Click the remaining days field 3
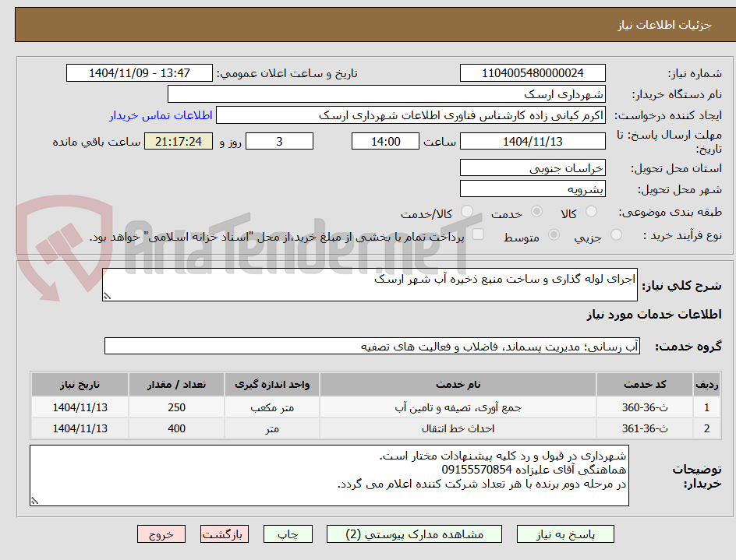The width and height of the screenshot is (736, 560). coord(279,141)
